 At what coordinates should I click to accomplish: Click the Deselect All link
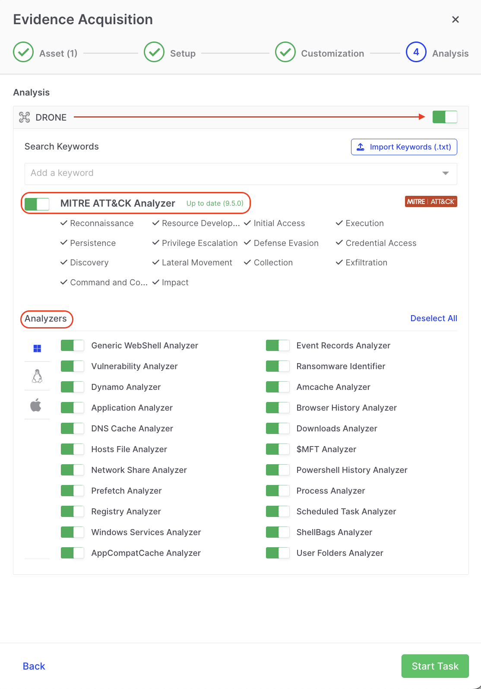click(x=434, y=318)
